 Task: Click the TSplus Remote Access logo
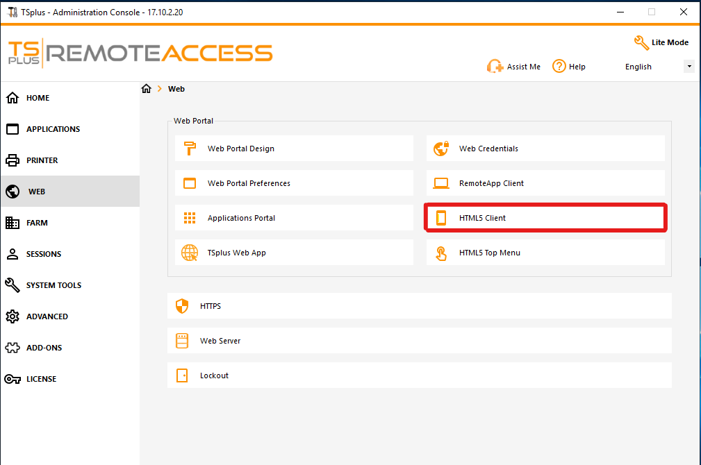pos(140,53)
